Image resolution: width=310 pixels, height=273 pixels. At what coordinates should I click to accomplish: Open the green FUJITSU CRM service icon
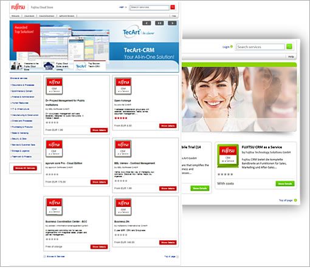pyautogui.click(x=228, y=156)
